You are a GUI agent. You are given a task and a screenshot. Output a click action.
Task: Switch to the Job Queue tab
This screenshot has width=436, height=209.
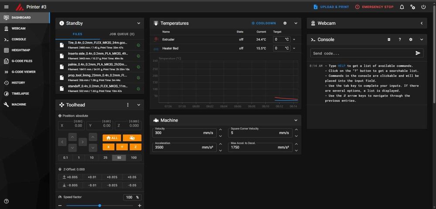[x=122, y=34]
